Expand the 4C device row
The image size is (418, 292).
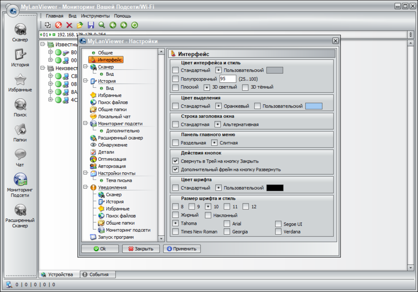tap(50, 99)
